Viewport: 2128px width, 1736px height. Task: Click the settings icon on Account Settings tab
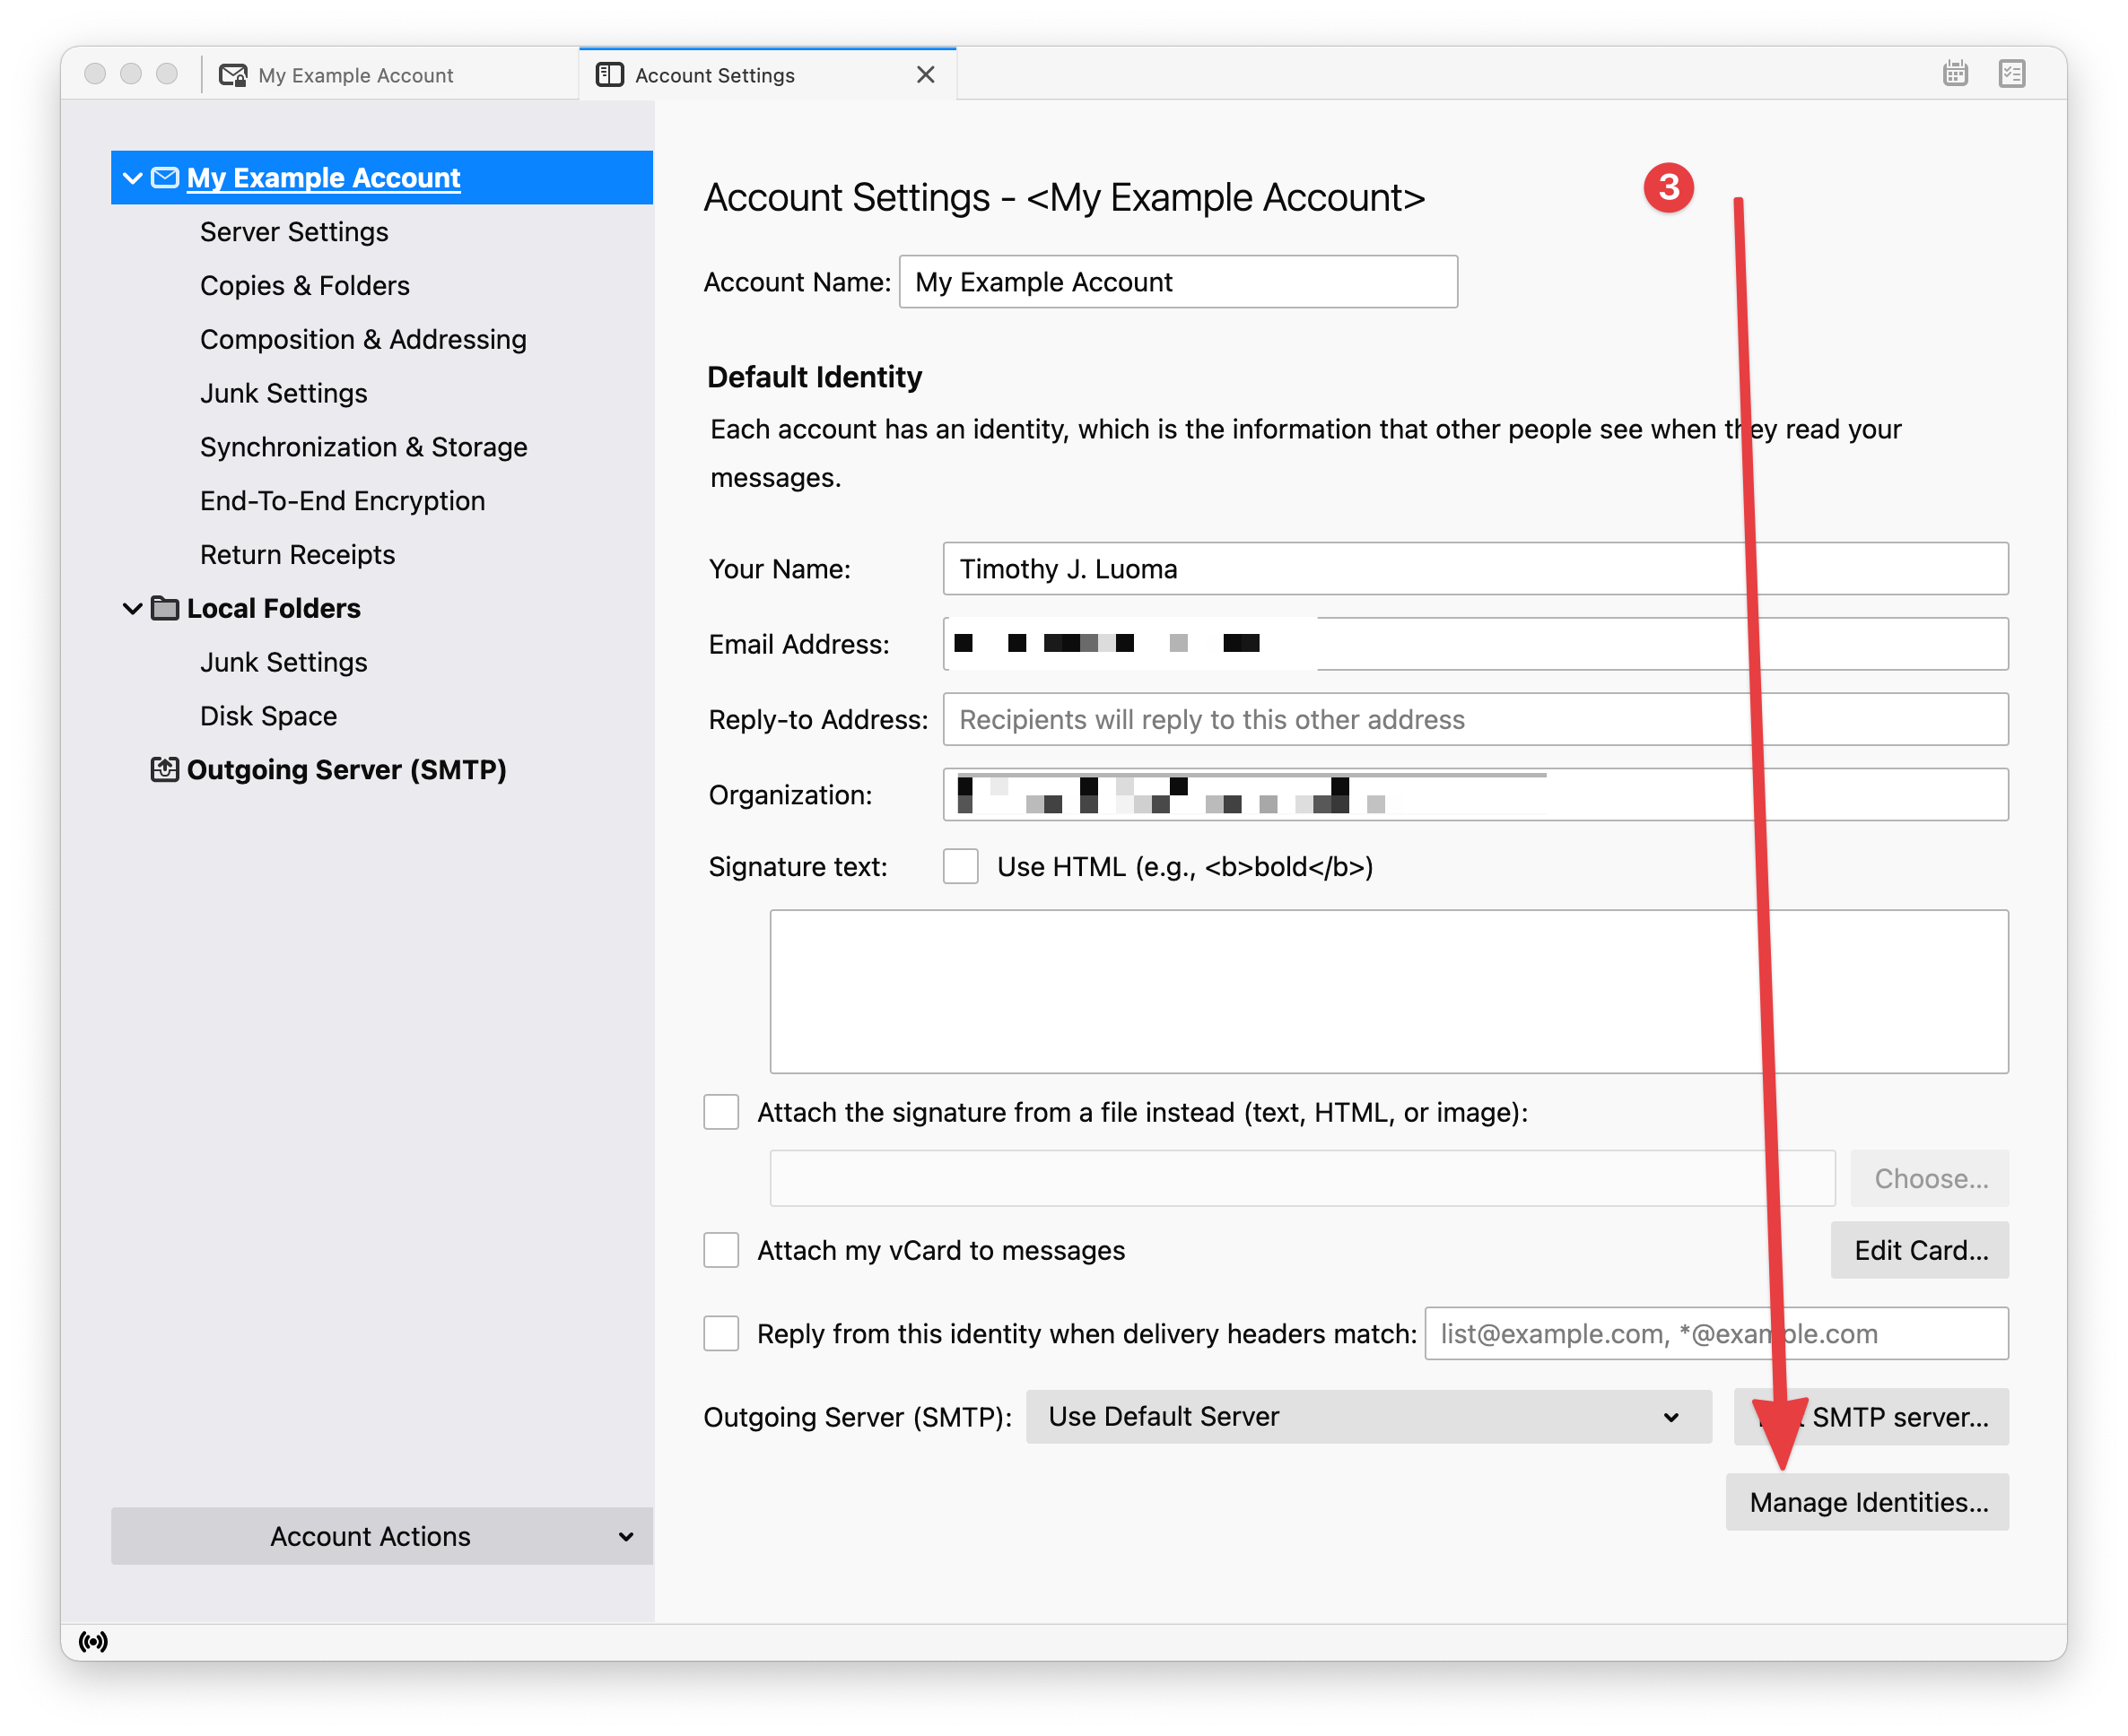[609, 74]
